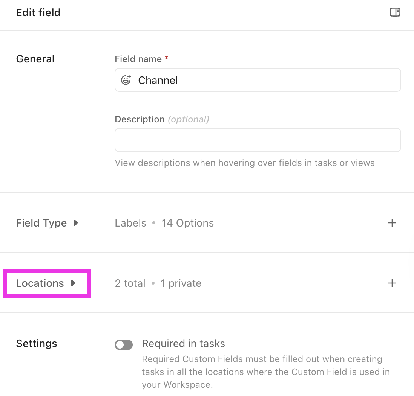Click the 14 Options text

pyautogui.click(x=187, y=223)
